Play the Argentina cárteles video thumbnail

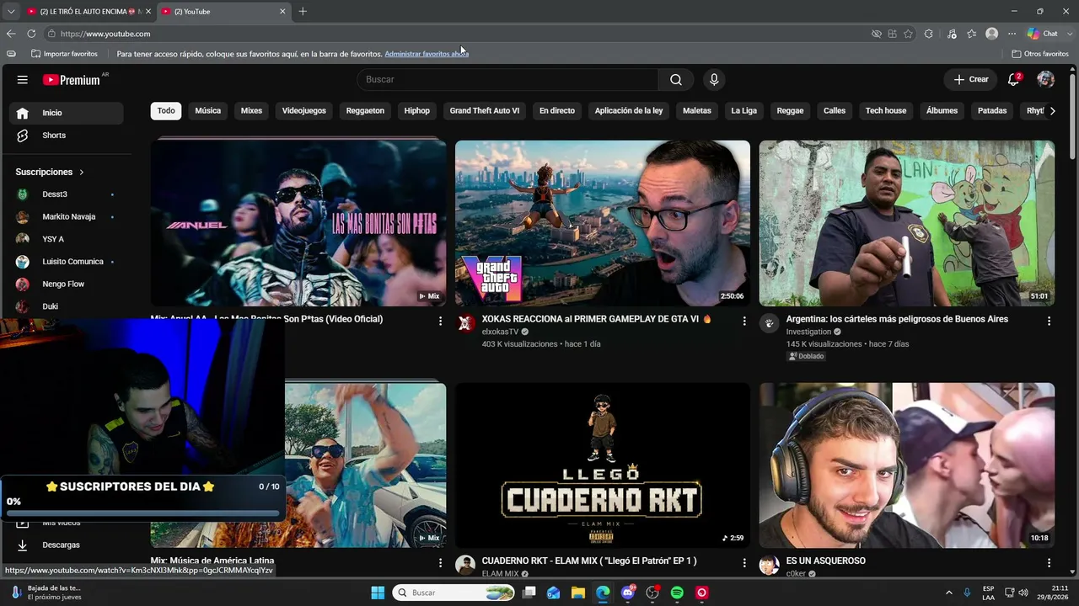tap(907, 223)
